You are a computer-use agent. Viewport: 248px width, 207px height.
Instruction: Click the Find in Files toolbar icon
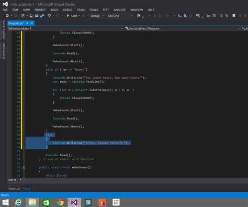click(139, 16)
